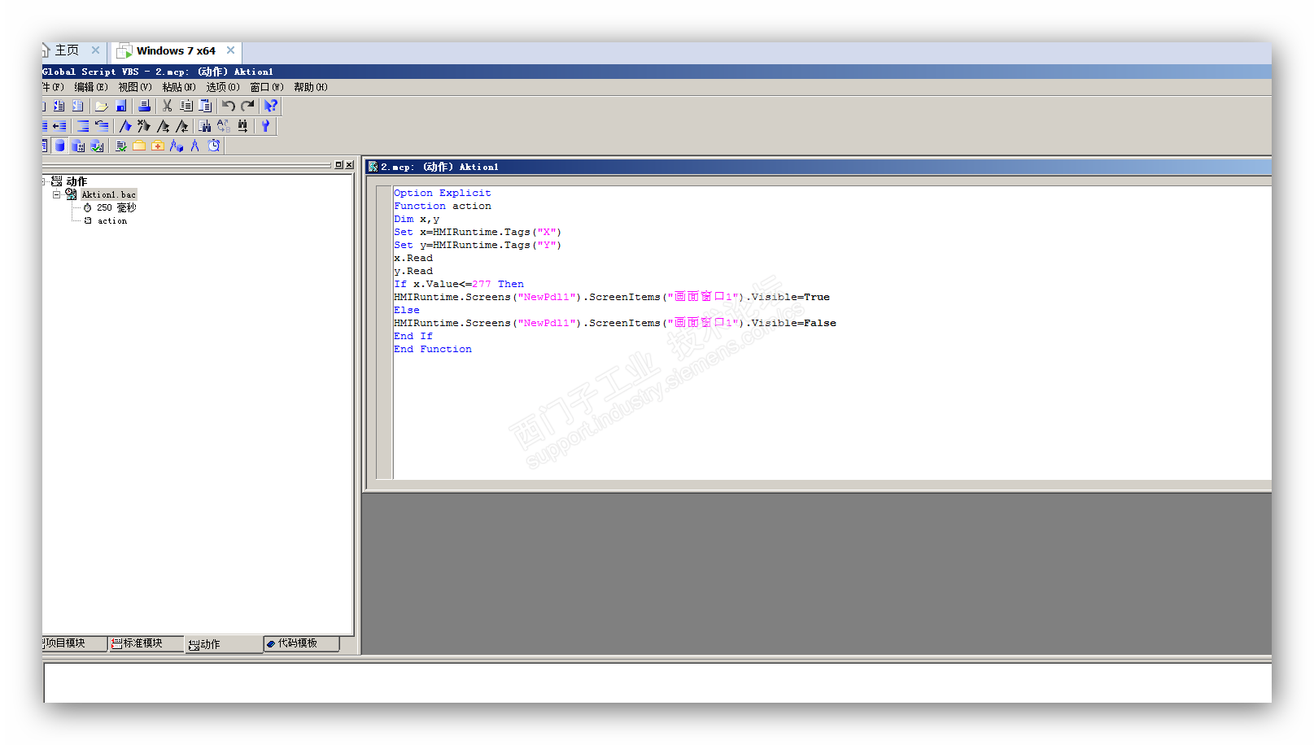Select the 动作 root tree node
This screenshot has width=1314, height=745.
pos(76,181)
